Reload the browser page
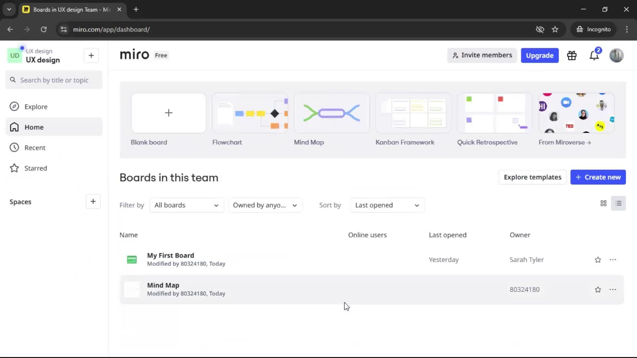This screenshot has height=358, width=637. (x=43, y=30)
